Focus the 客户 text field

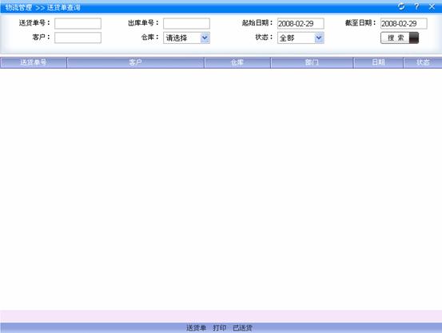78,38
